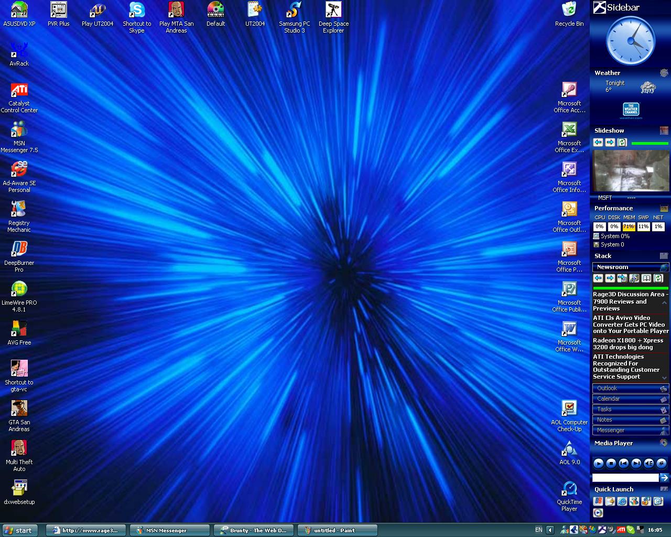Open the Windows start button
The height and width of the screenshot is (537, 671).
pos(20,530)
